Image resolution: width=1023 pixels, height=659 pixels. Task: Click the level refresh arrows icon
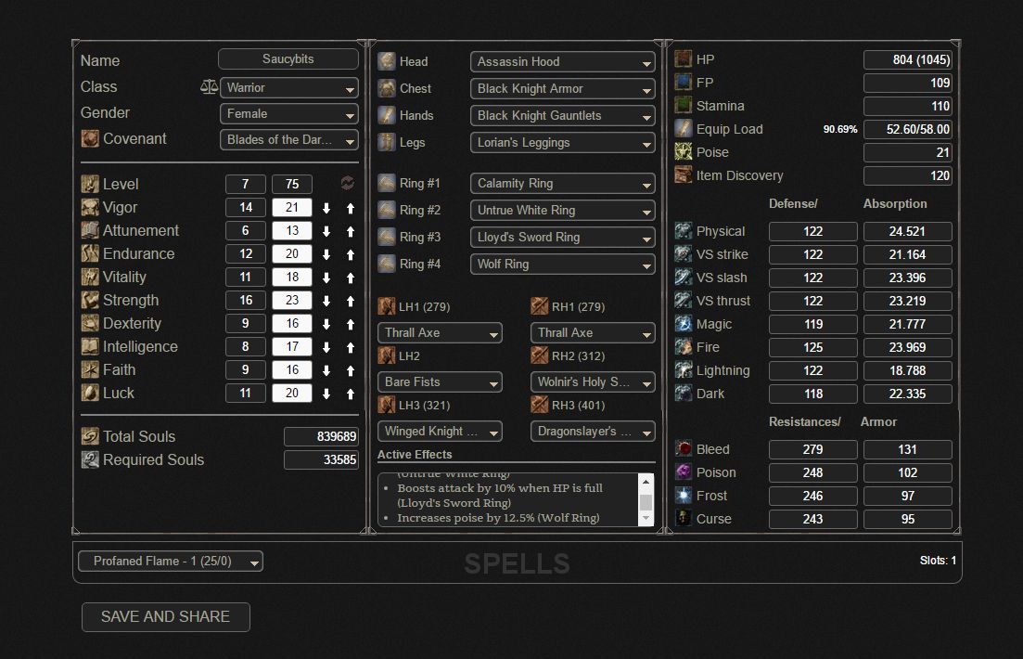point(348,183)
